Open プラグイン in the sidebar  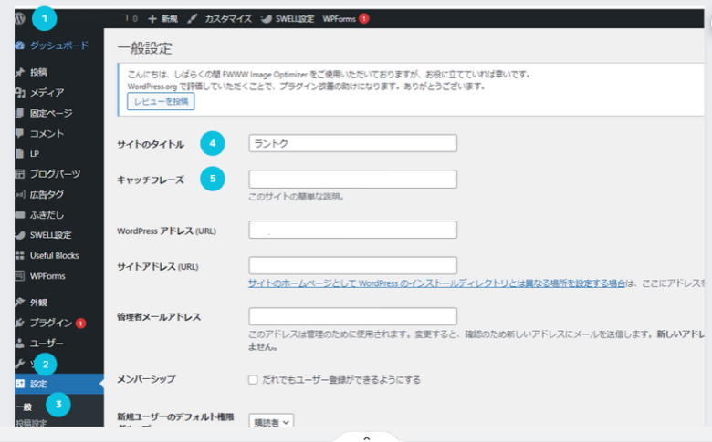[51, 323]
